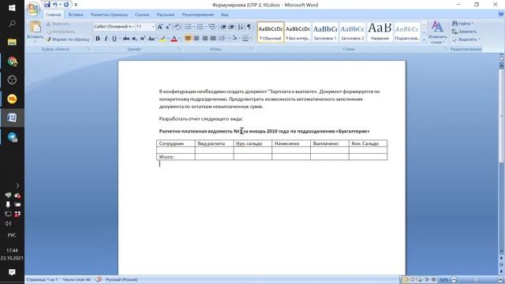Switch to Print Layout view in status bar
Image resolution: width=505 pixels, height=284 pixels.
pos(405,279)
